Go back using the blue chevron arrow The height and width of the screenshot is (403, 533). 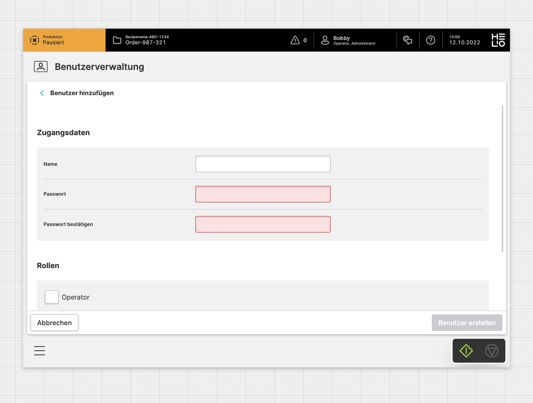(42, 93)
